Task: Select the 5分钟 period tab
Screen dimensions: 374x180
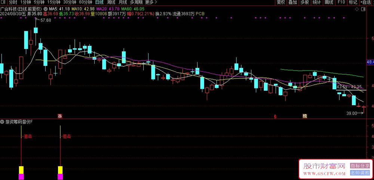Action: 39,2
